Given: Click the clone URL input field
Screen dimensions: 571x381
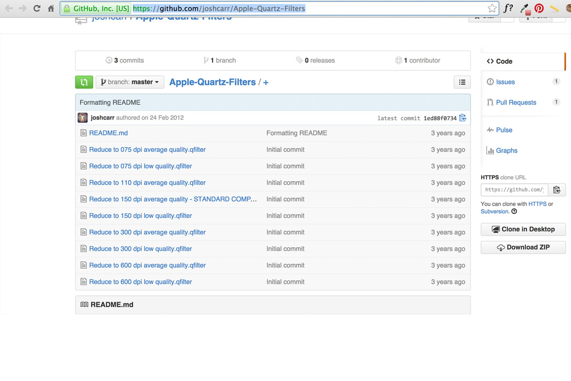Looking at the screenshot, I should pyautogui.click(x=514, y=190).
